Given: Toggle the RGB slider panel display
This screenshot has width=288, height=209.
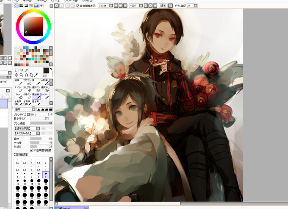Looking at the screenshot, I should click(21, 6).
